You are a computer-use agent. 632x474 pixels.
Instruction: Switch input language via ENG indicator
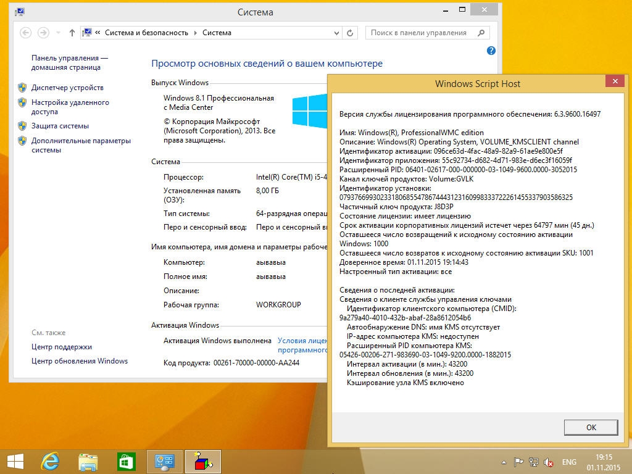click(x=569, y=462)
